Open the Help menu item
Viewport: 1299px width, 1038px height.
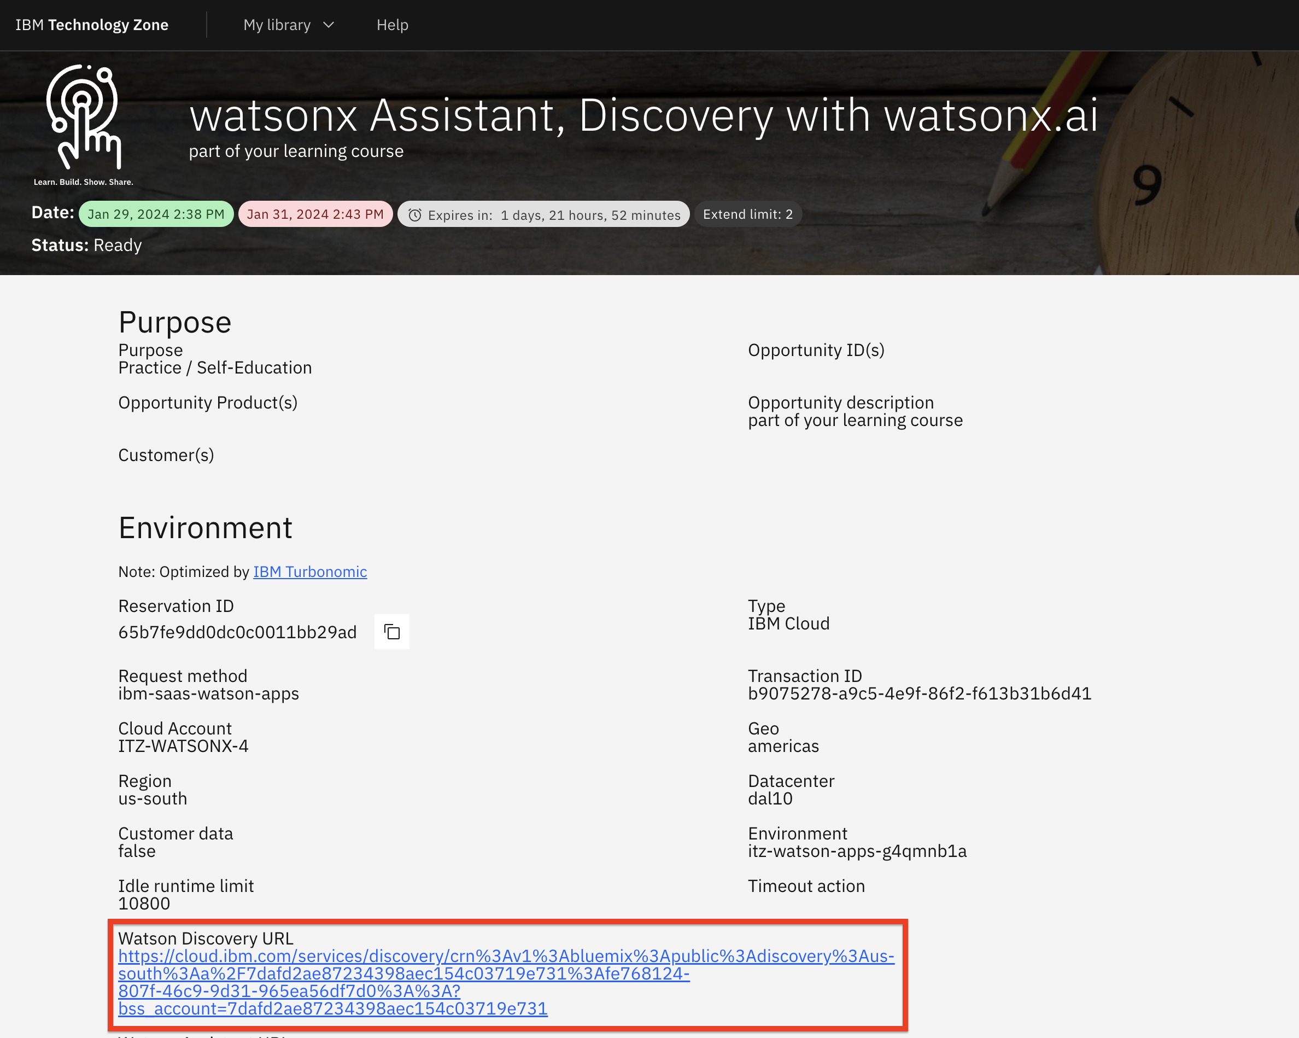(392, 25)
